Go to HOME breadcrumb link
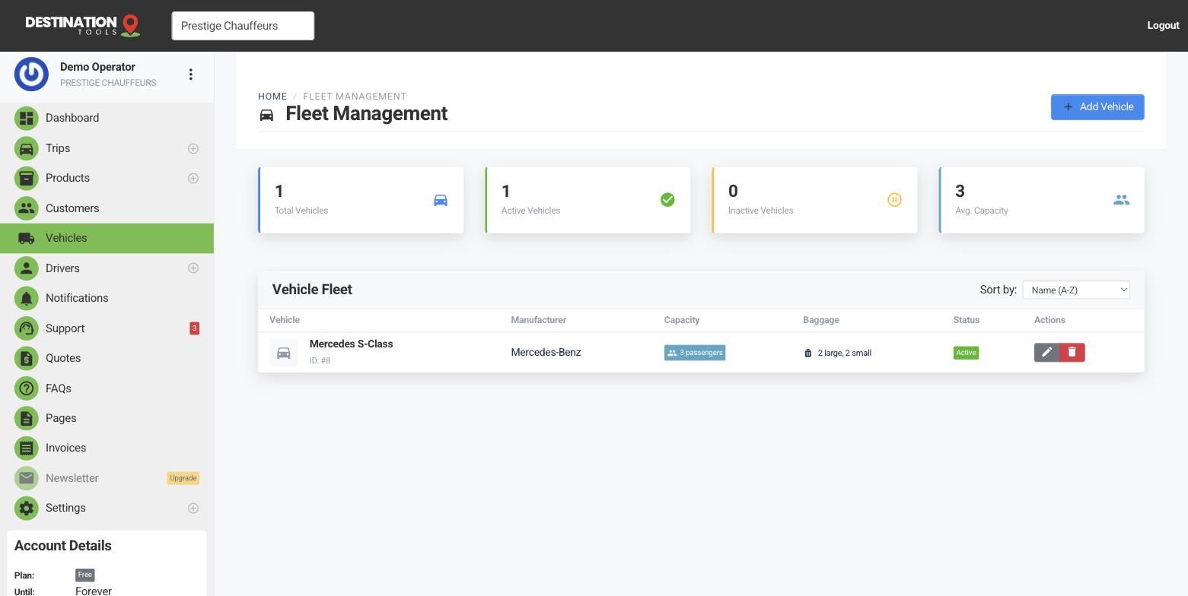 point(272,97)
